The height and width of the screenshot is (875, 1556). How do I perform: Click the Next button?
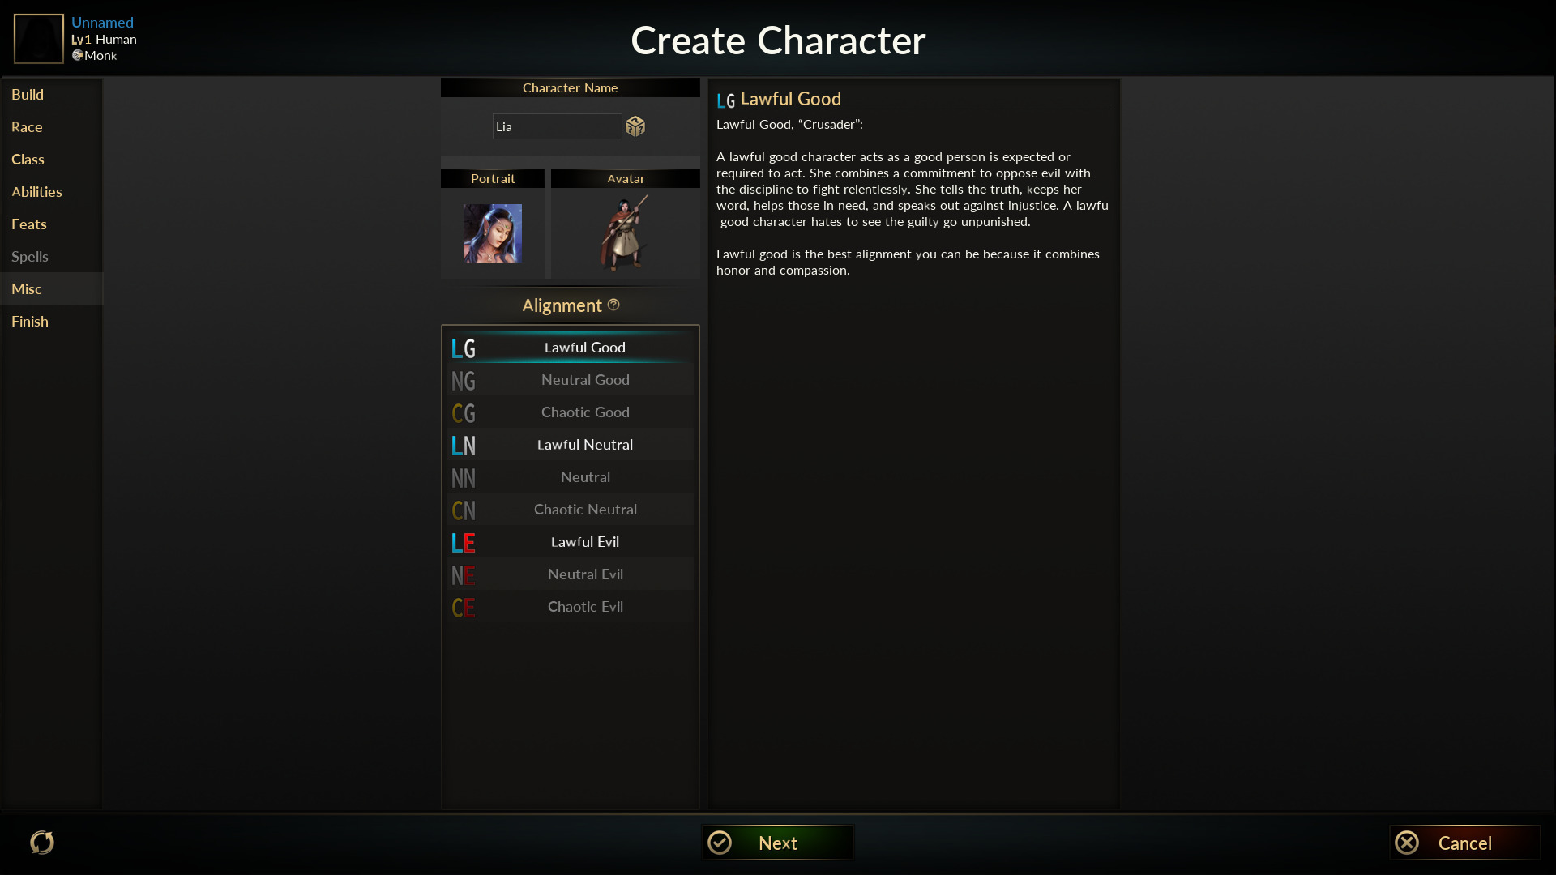pos(777,843)
